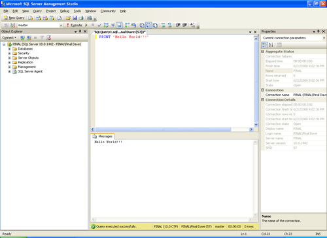The width and height of the screenshot is (327, 238).
Task: Click Object Explorer disconnect icon
Action: coord(29,38)
